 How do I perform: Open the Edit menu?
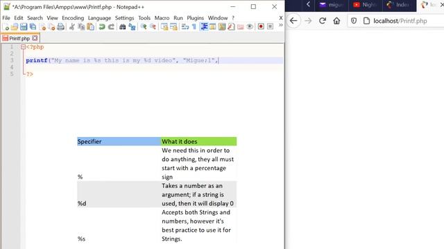point(19,18)
